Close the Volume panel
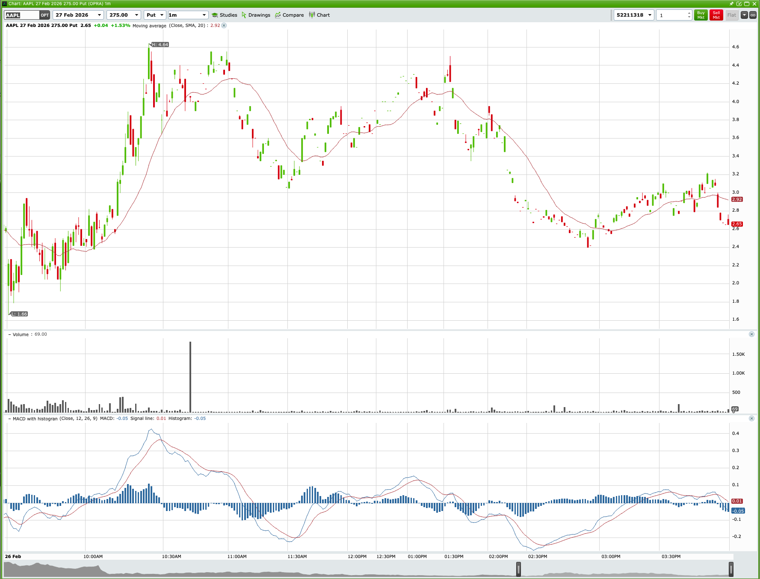 [751, 334]
